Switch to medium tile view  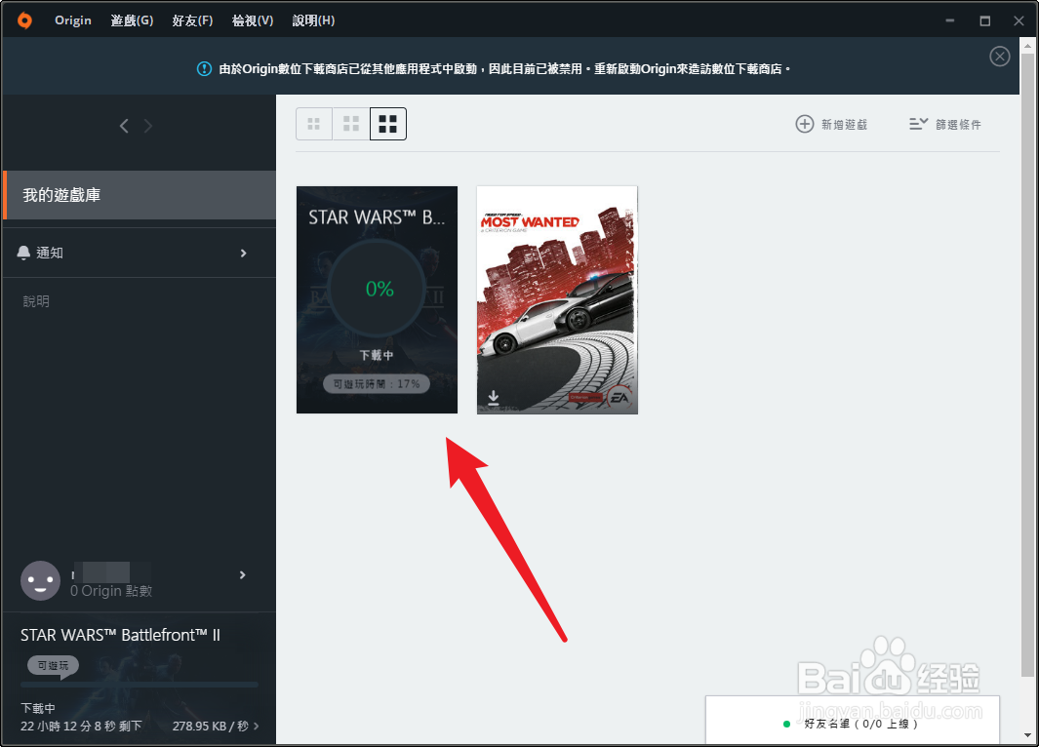tap(351, 124)
